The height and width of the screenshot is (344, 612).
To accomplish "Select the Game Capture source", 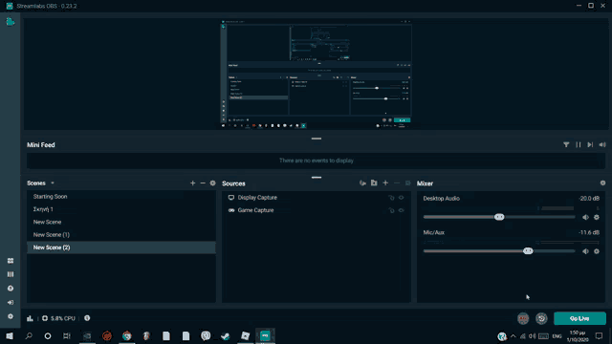I will 317,210.
